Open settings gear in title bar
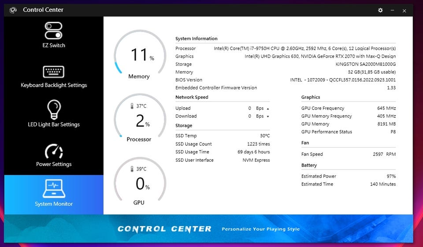The width and height of the screenshot is (423, 247). coord(380,10)
